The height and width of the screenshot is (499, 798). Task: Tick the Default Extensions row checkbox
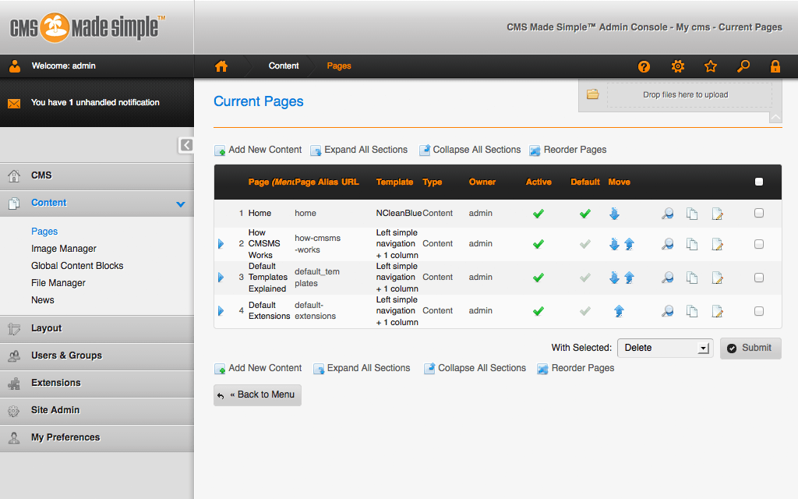click(759, 311)
